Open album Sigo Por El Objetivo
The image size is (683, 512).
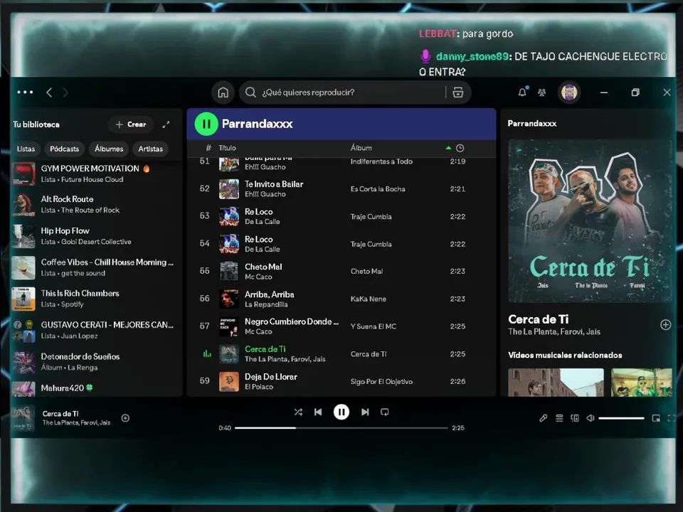click(381, 381)
